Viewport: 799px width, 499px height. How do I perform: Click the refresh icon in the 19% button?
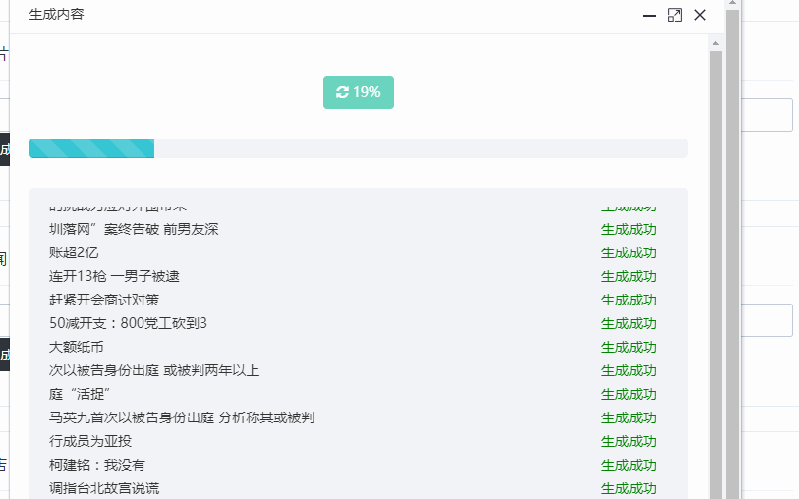click(x=342, y=92)
